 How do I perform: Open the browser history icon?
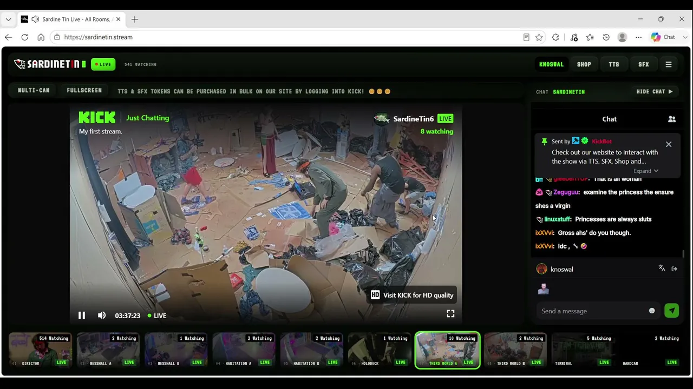click(x=606, y=37)
